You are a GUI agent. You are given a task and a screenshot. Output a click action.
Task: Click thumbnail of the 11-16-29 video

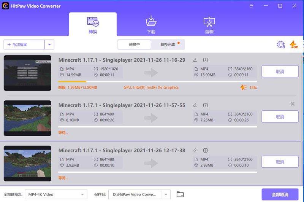click(27, 73)
